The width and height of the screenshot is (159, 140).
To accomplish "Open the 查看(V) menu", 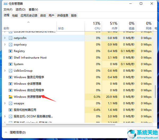I will pyautogui.click(x=33, y=10).
